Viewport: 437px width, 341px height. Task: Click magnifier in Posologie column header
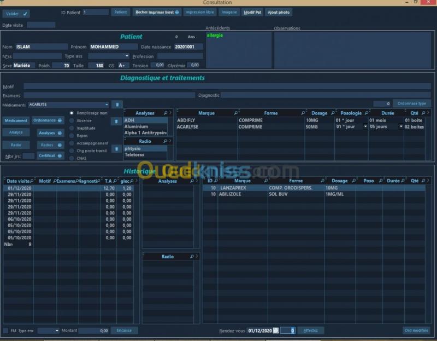367,113
